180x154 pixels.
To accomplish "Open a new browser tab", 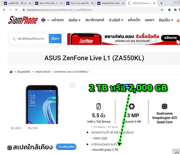I will point(161,3).
